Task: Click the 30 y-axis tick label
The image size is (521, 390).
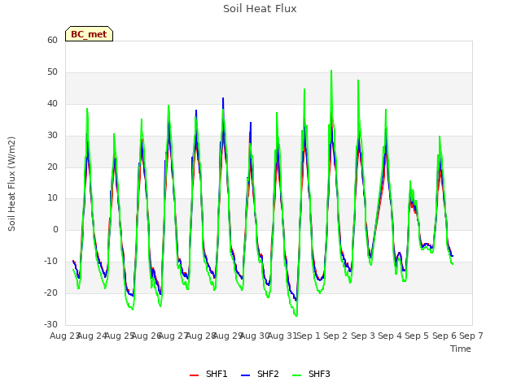Action: tap(52, 136)
